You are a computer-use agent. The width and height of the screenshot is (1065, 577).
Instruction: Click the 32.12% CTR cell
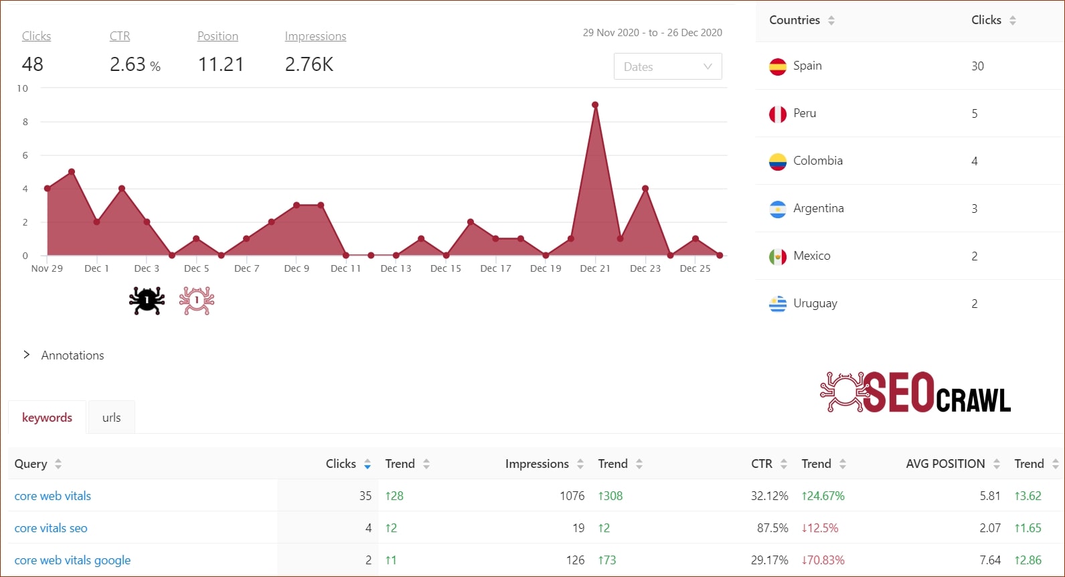[x=769, y=496]
